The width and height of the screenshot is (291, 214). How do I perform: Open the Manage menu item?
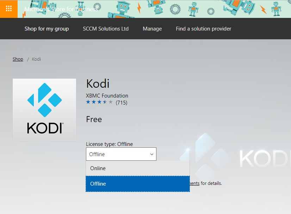click(152, 29)
